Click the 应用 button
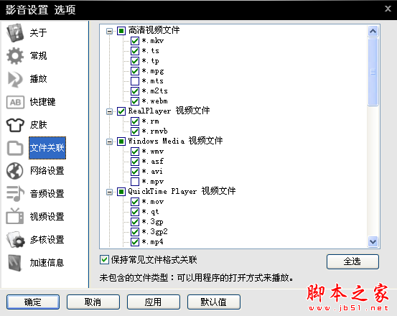 [x=154, y=302]
